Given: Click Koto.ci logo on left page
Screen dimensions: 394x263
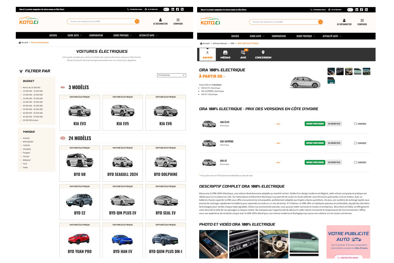Looking at the screenshot, I should coord(29,21).
